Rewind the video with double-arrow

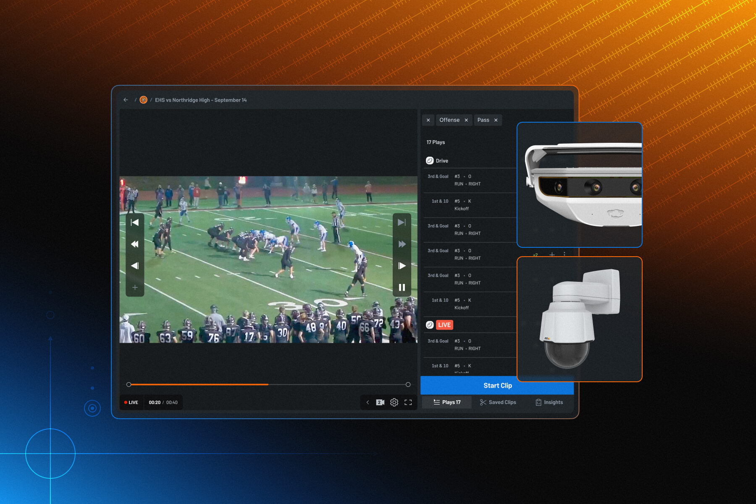(x=135, y=244)
